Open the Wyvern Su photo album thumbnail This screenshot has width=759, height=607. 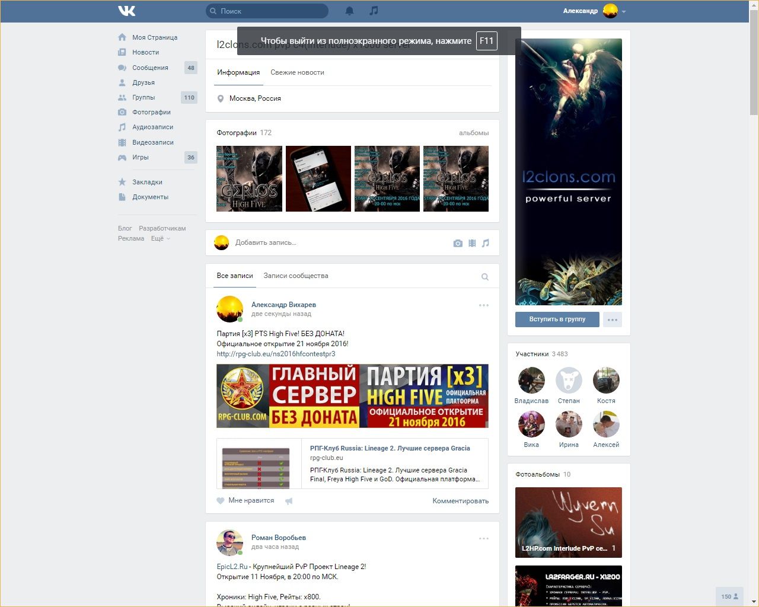(x=568, y=522)
